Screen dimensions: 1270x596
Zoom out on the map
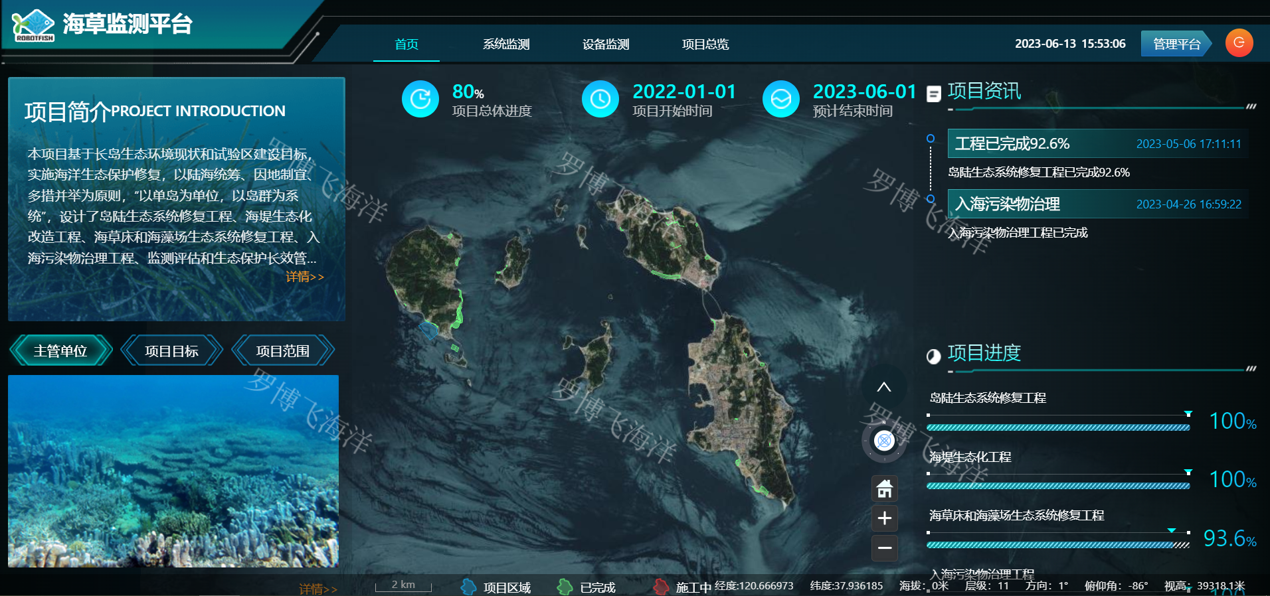[884, 548]
